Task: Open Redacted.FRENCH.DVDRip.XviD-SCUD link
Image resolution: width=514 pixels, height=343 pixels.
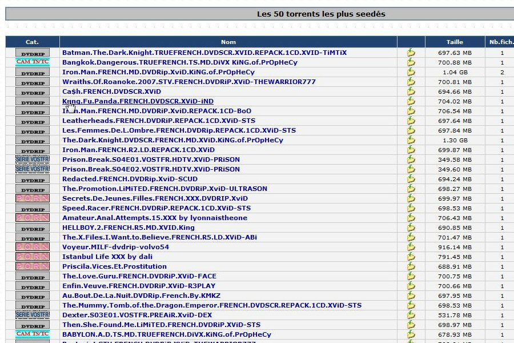Action: pyautogui.click(x=130, y=179)
